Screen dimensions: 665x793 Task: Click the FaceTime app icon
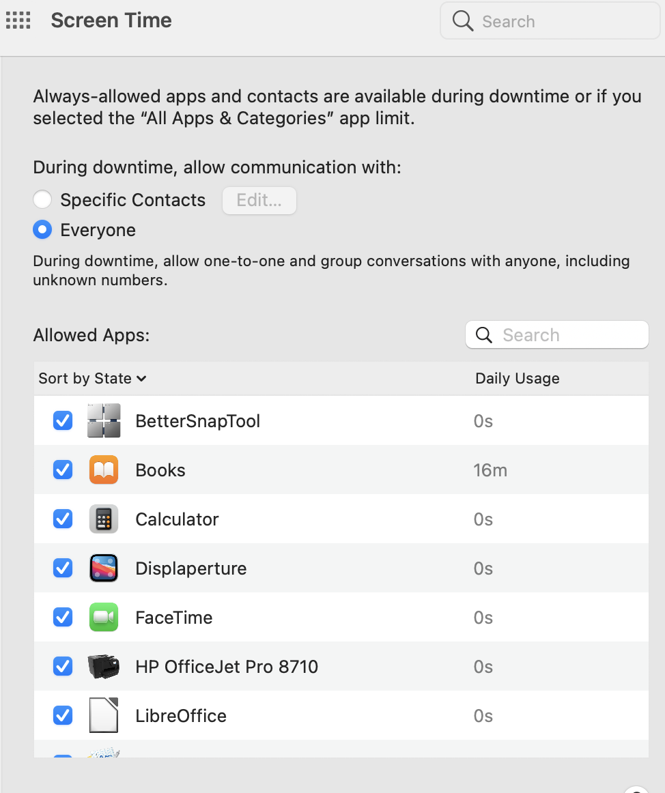(x=104, y=618)
